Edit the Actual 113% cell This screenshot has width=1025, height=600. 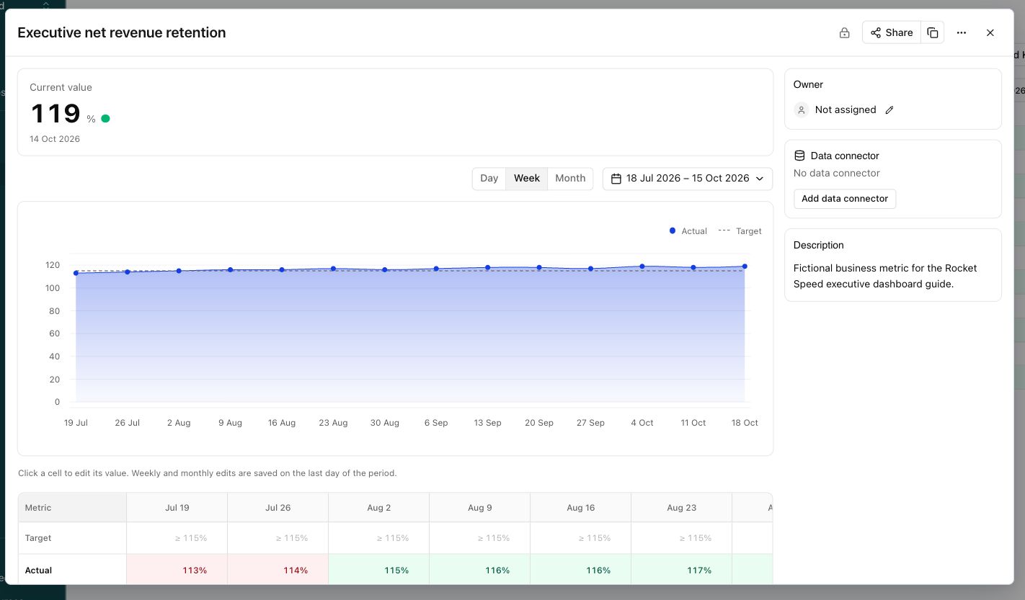(177, 570)
